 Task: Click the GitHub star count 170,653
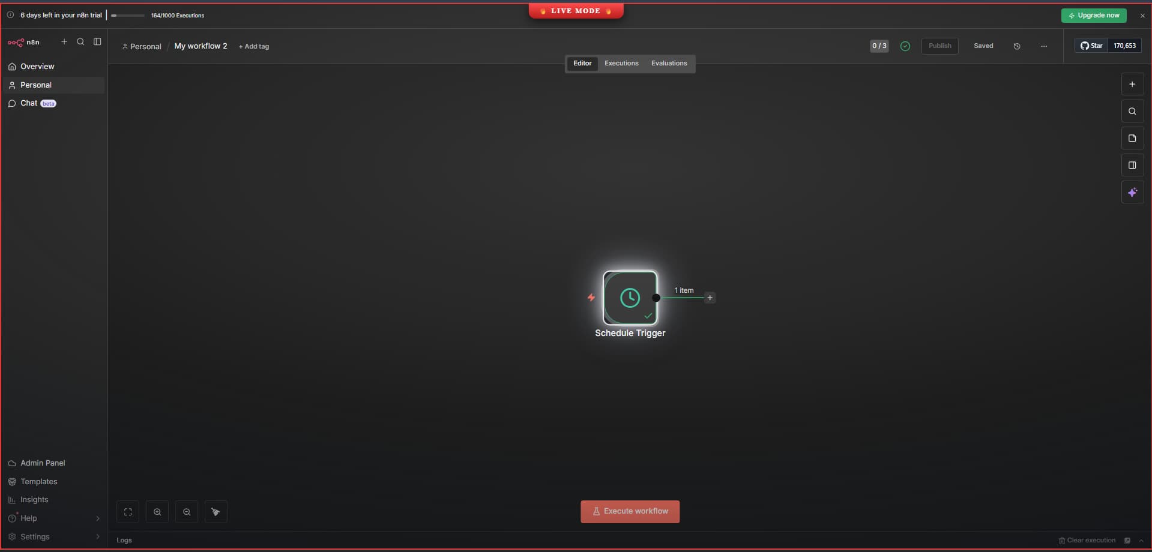[x=1124, y=46]
